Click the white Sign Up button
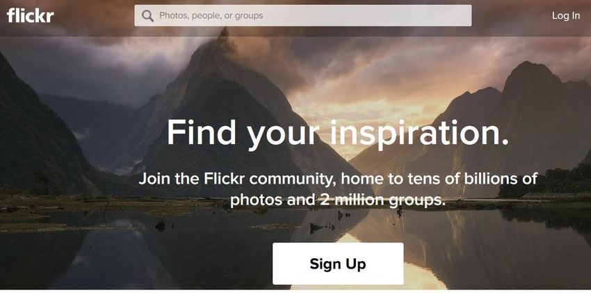Image resolution: width=591 pixels, height=293 pixels. coord(338,264)
